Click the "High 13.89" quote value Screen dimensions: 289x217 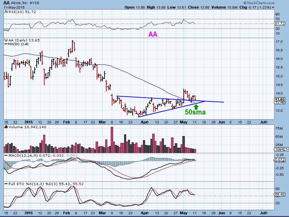click(x=156, y=8)
